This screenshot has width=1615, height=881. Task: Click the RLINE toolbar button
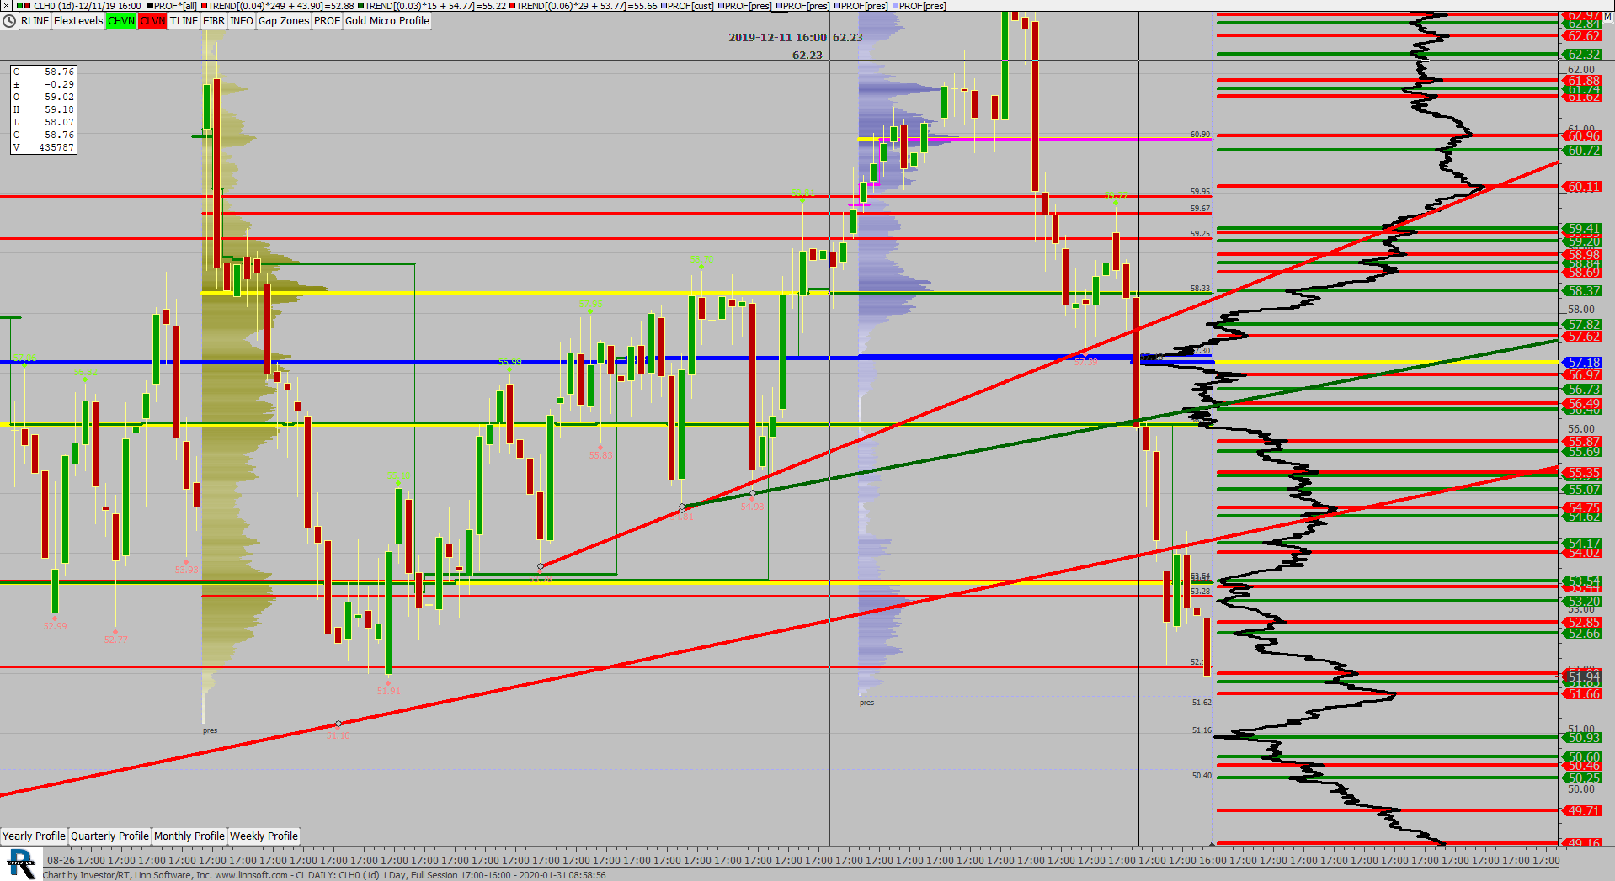tap(35, 21)
